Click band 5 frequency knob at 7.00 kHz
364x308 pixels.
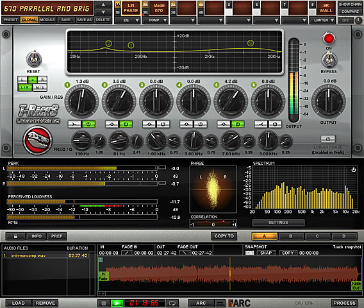tap(231, 141)
